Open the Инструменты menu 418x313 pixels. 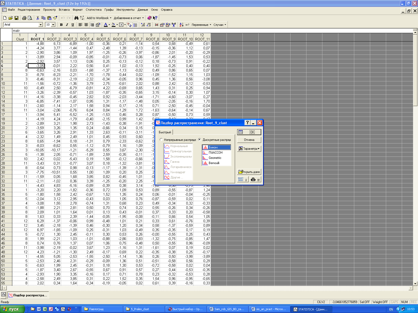(125, 10)
